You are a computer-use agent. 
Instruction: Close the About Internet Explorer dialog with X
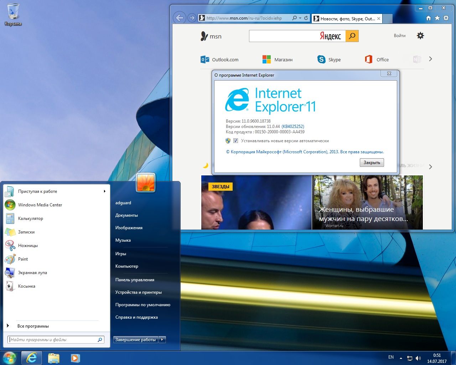(389, 73)
